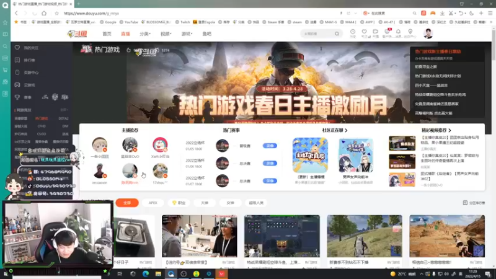496x279 pixels.
Task: Select the 直播 nav tab
Action: 126,34
